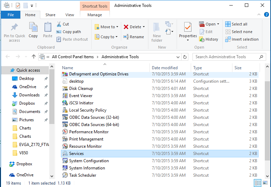Select Downloads in navigation pane
Screen dimensions: 271x187
[x=29, y=95]
